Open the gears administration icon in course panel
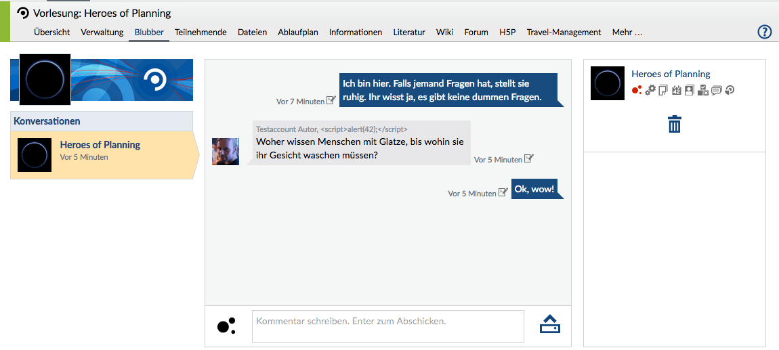 (x=650, y=90)
